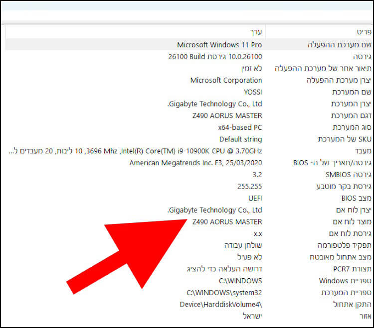Screen dimensions: 374x328
Task: Select the 'שולחן עבודה' value
Action: pos(243,245)
